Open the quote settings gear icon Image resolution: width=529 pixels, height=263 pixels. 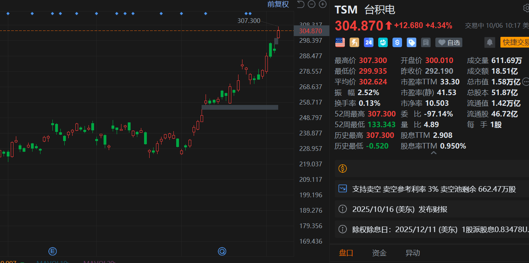pyautogui.click(x=526, y=9)
